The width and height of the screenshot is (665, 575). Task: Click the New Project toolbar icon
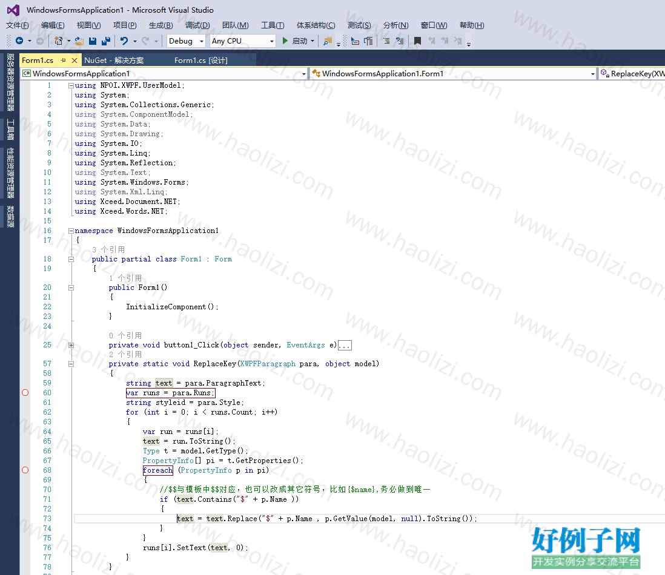tap(59, 41)
